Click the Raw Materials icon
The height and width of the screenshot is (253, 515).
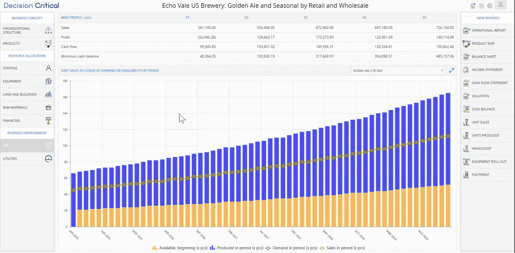pos(48,107)
